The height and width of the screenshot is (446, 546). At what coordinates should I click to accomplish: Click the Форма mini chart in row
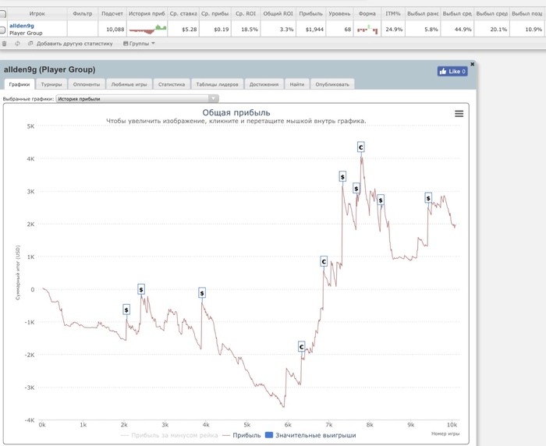(367, 30)
